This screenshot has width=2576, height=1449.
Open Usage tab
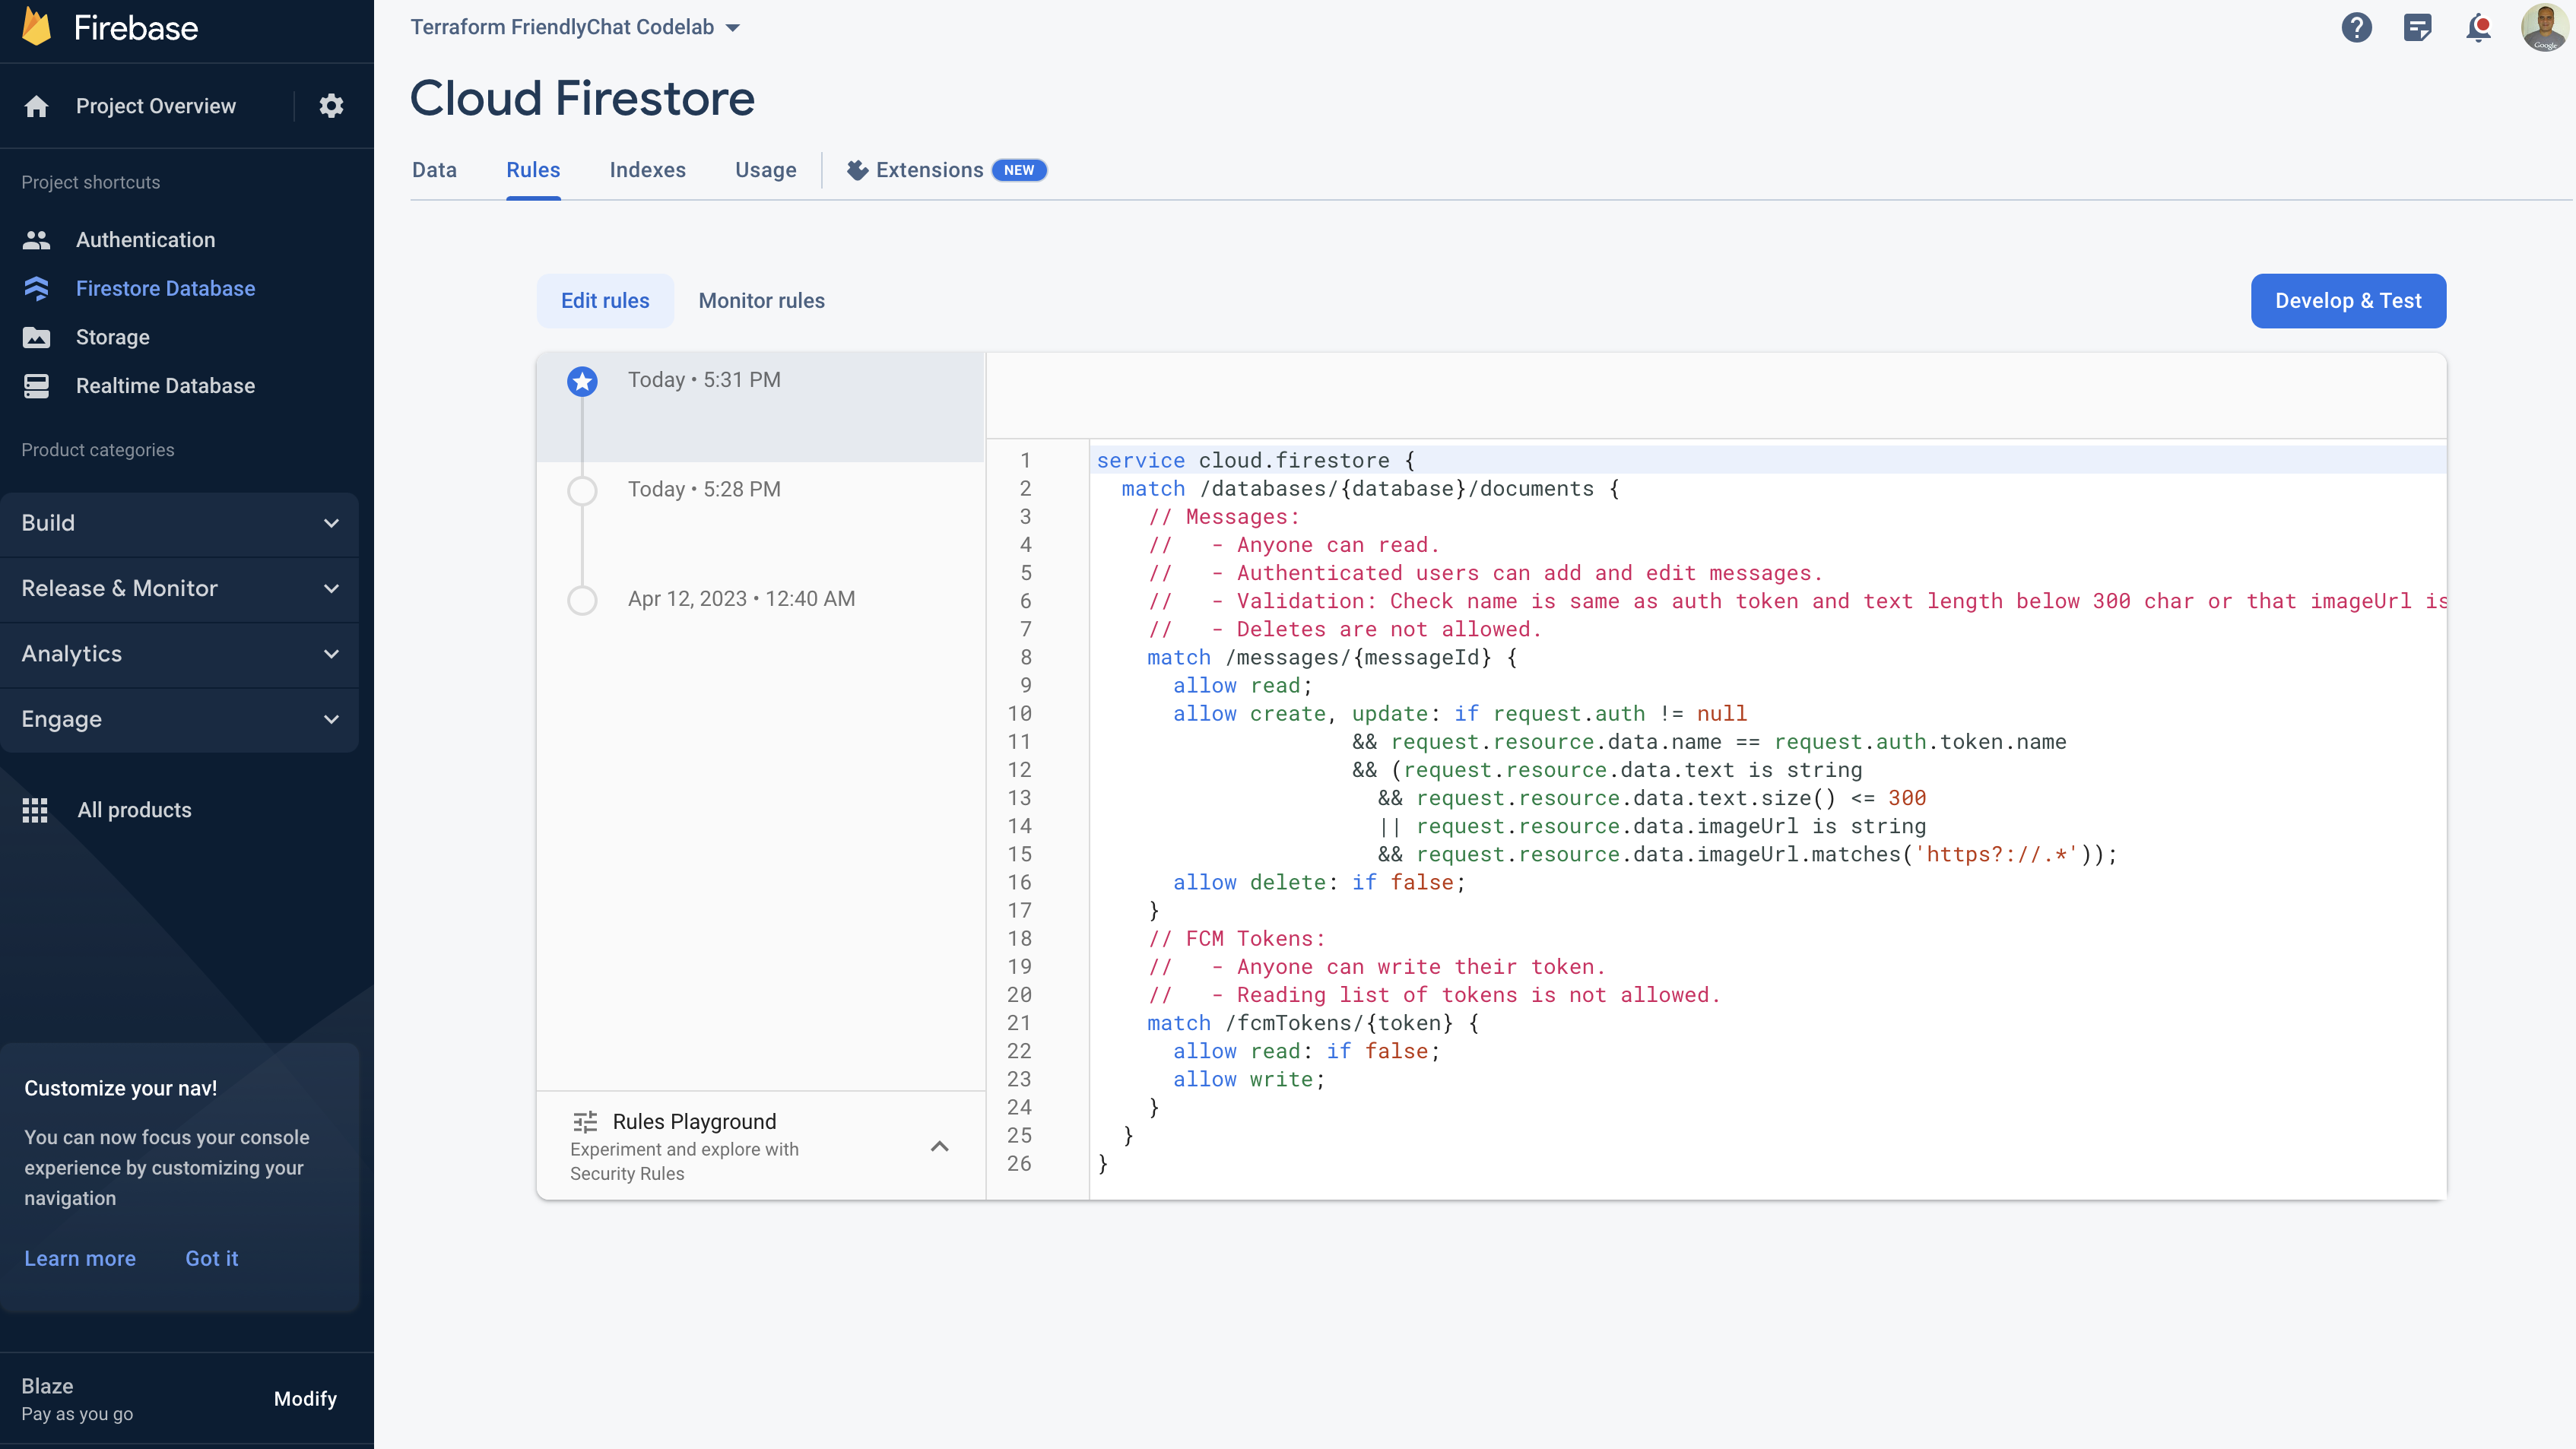point(763,170)
